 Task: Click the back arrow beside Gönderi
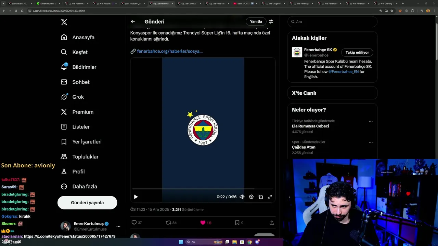[133, 22]
